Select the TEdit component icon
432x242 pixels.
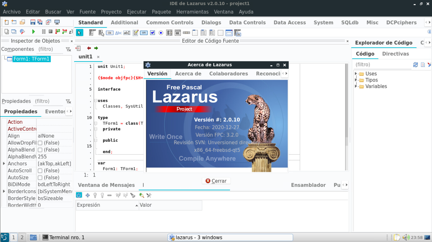coord(127,33)
